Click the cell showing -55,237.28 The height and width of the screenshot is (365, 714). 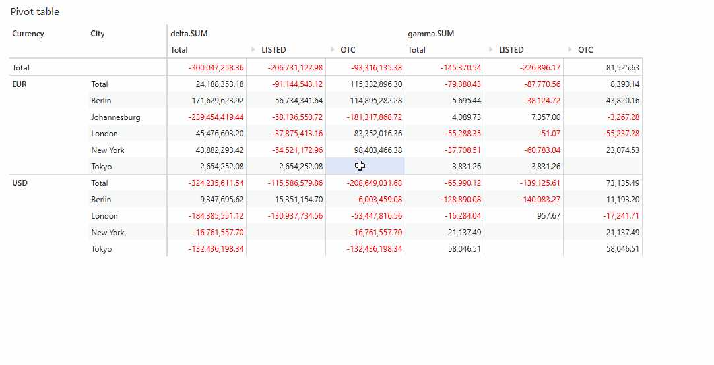pyautogui.click(x=603, y=134)
